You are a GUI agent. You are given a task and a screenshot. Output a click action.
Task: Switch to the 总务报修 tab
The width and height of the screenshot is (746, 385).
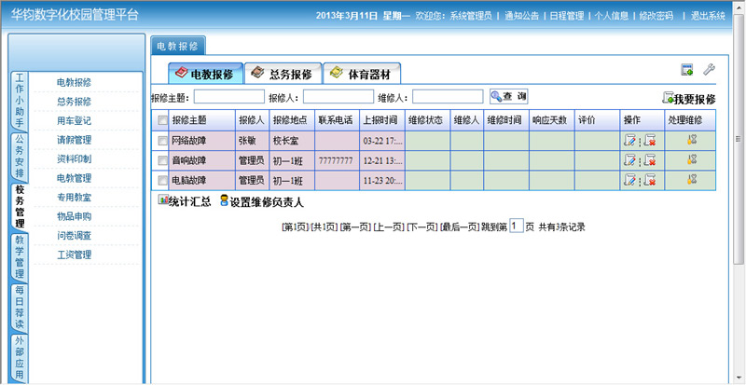pyautogui.click(x=283, y=74)
